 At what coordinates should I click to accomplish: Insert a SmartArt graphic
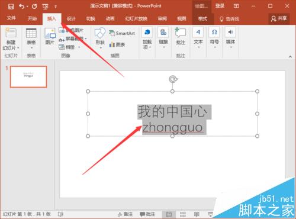[122, 33]
